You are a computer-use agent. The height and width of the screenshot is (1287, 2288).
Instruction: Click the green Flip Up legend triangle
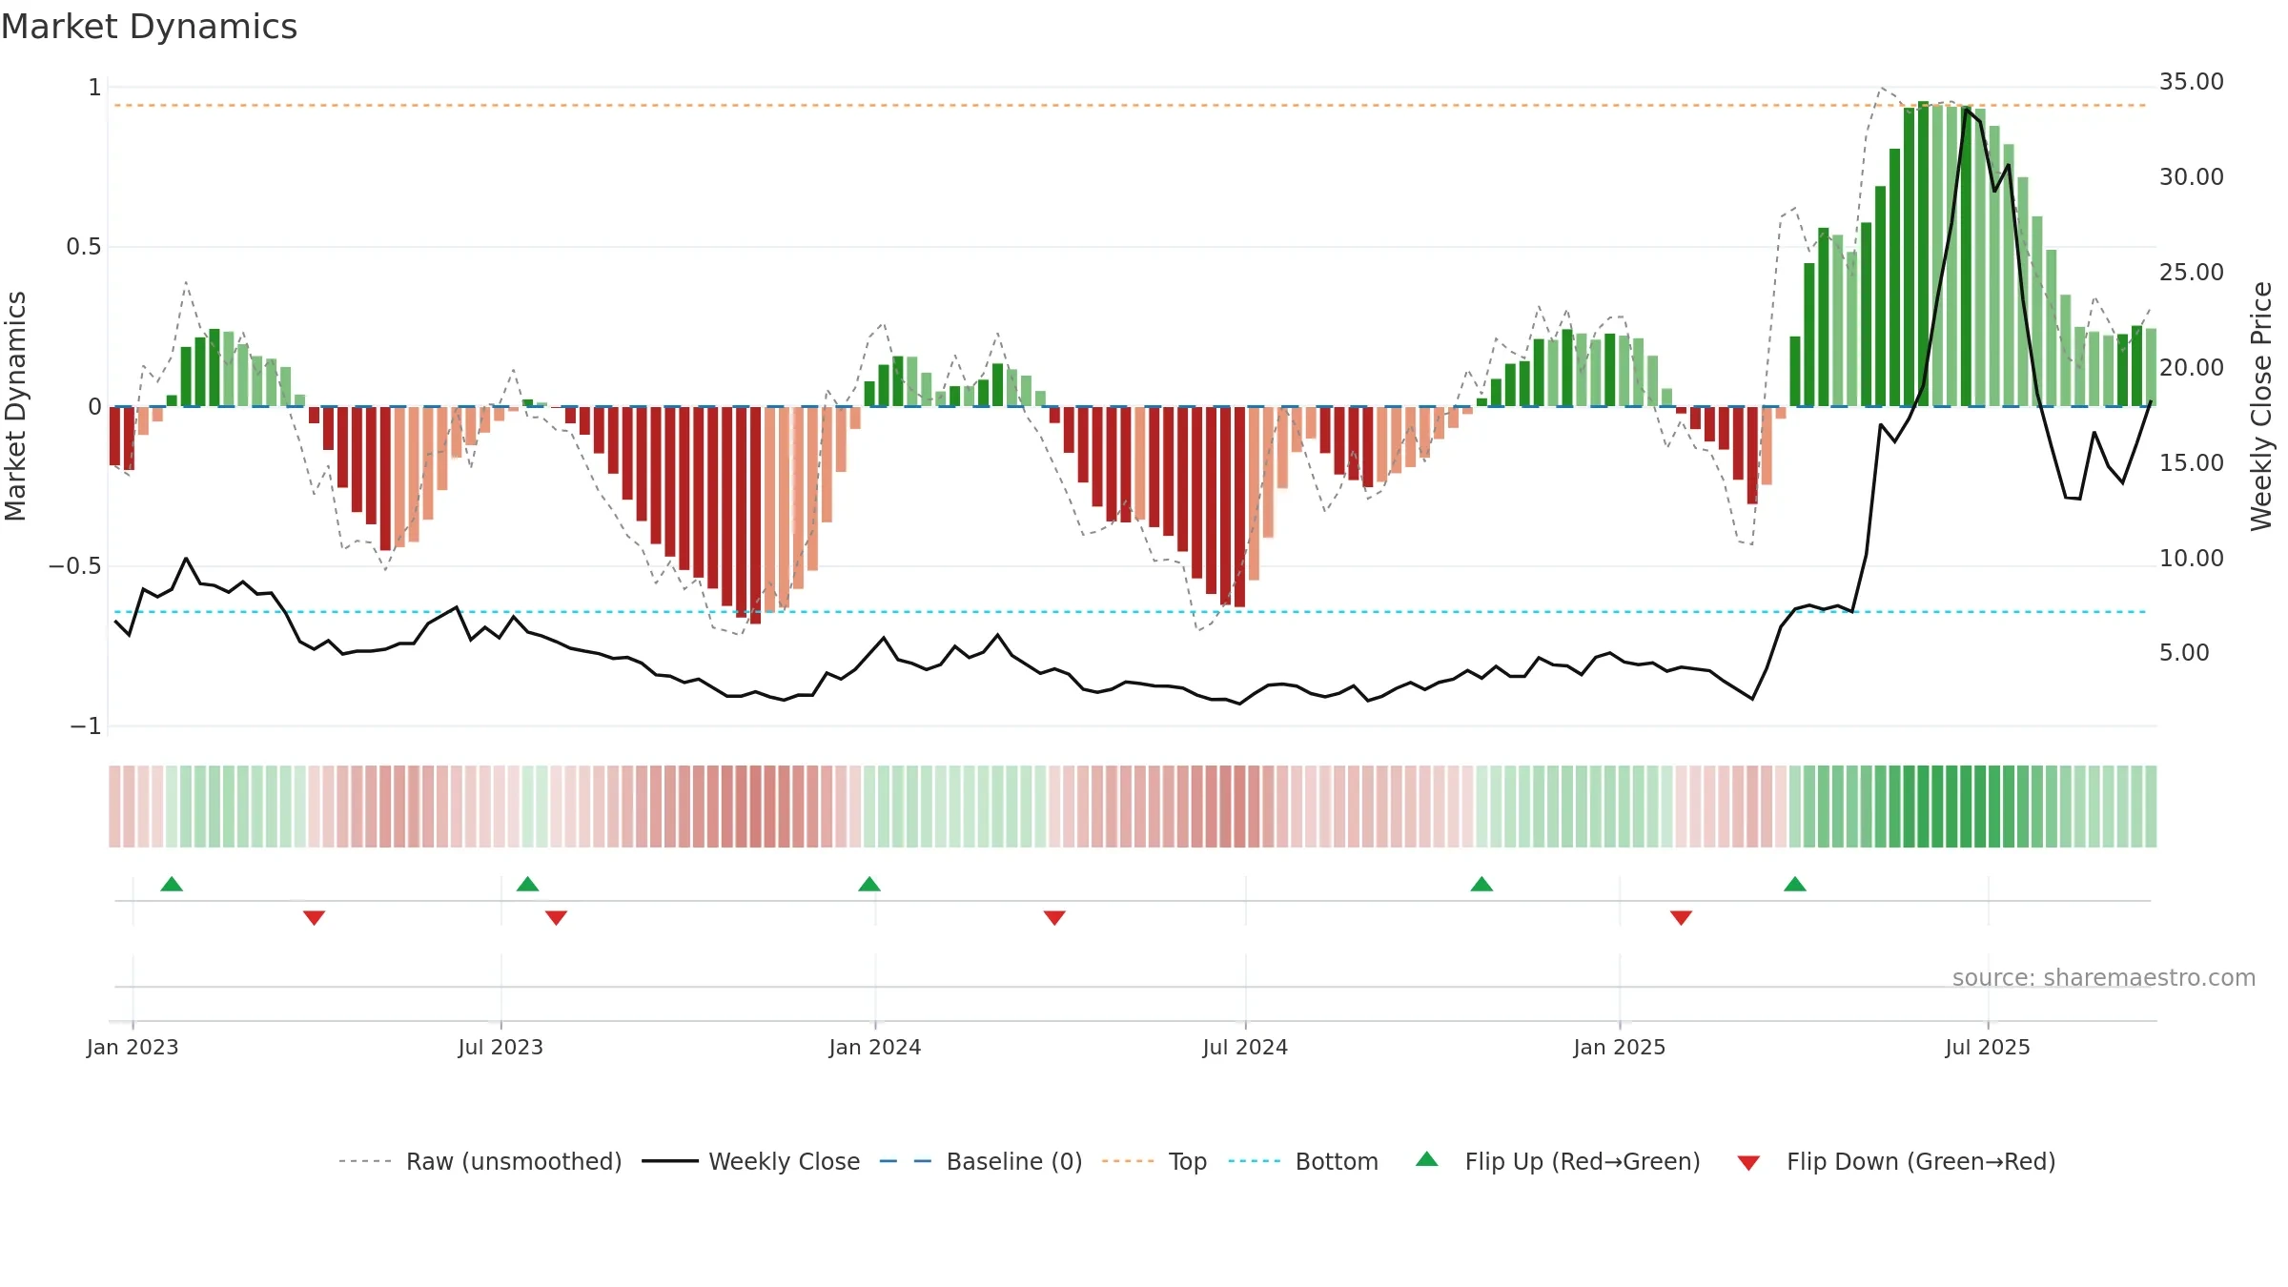(x=1427, y=1159)
